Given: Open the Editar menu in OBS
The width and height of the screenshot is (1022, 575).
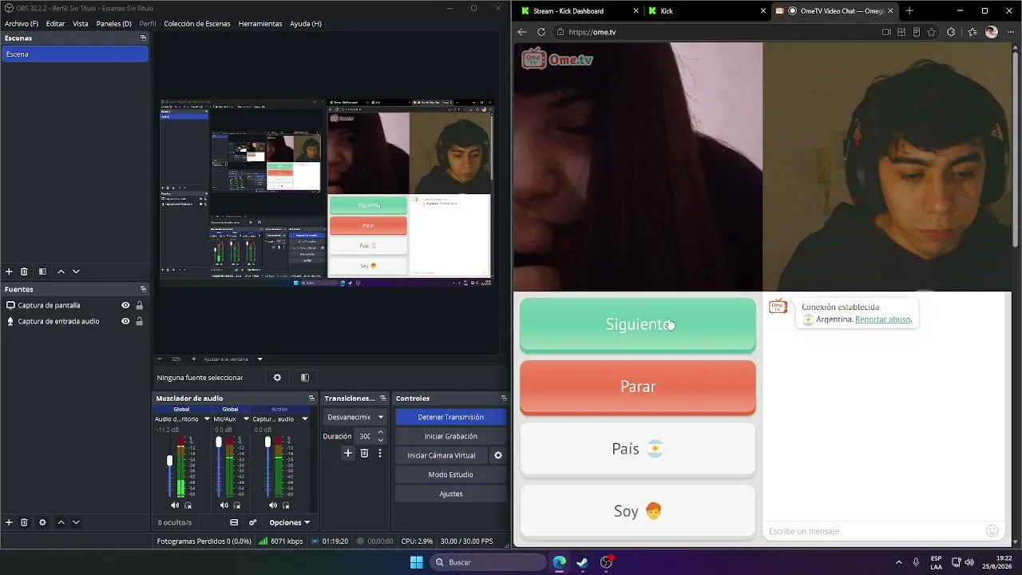Looking at the screenshot, I should (x=55, y=24).
